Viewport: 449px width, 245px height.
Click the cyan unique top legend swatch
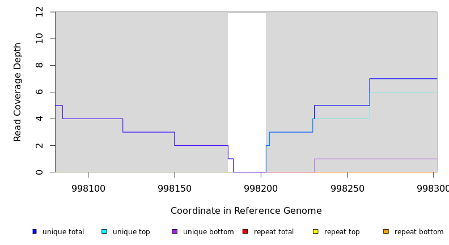coord(104,231)
